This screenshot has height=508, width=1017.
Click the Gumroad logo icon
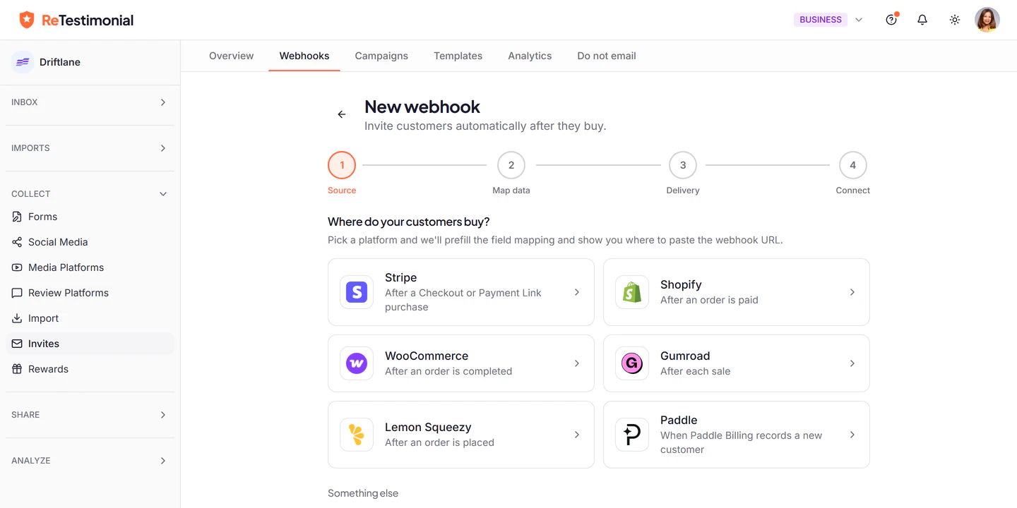click(632, 363)
